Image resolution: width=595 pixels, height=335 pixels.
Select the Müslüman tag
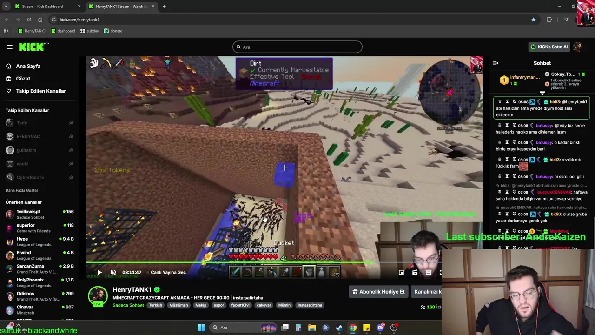(178, 305)
